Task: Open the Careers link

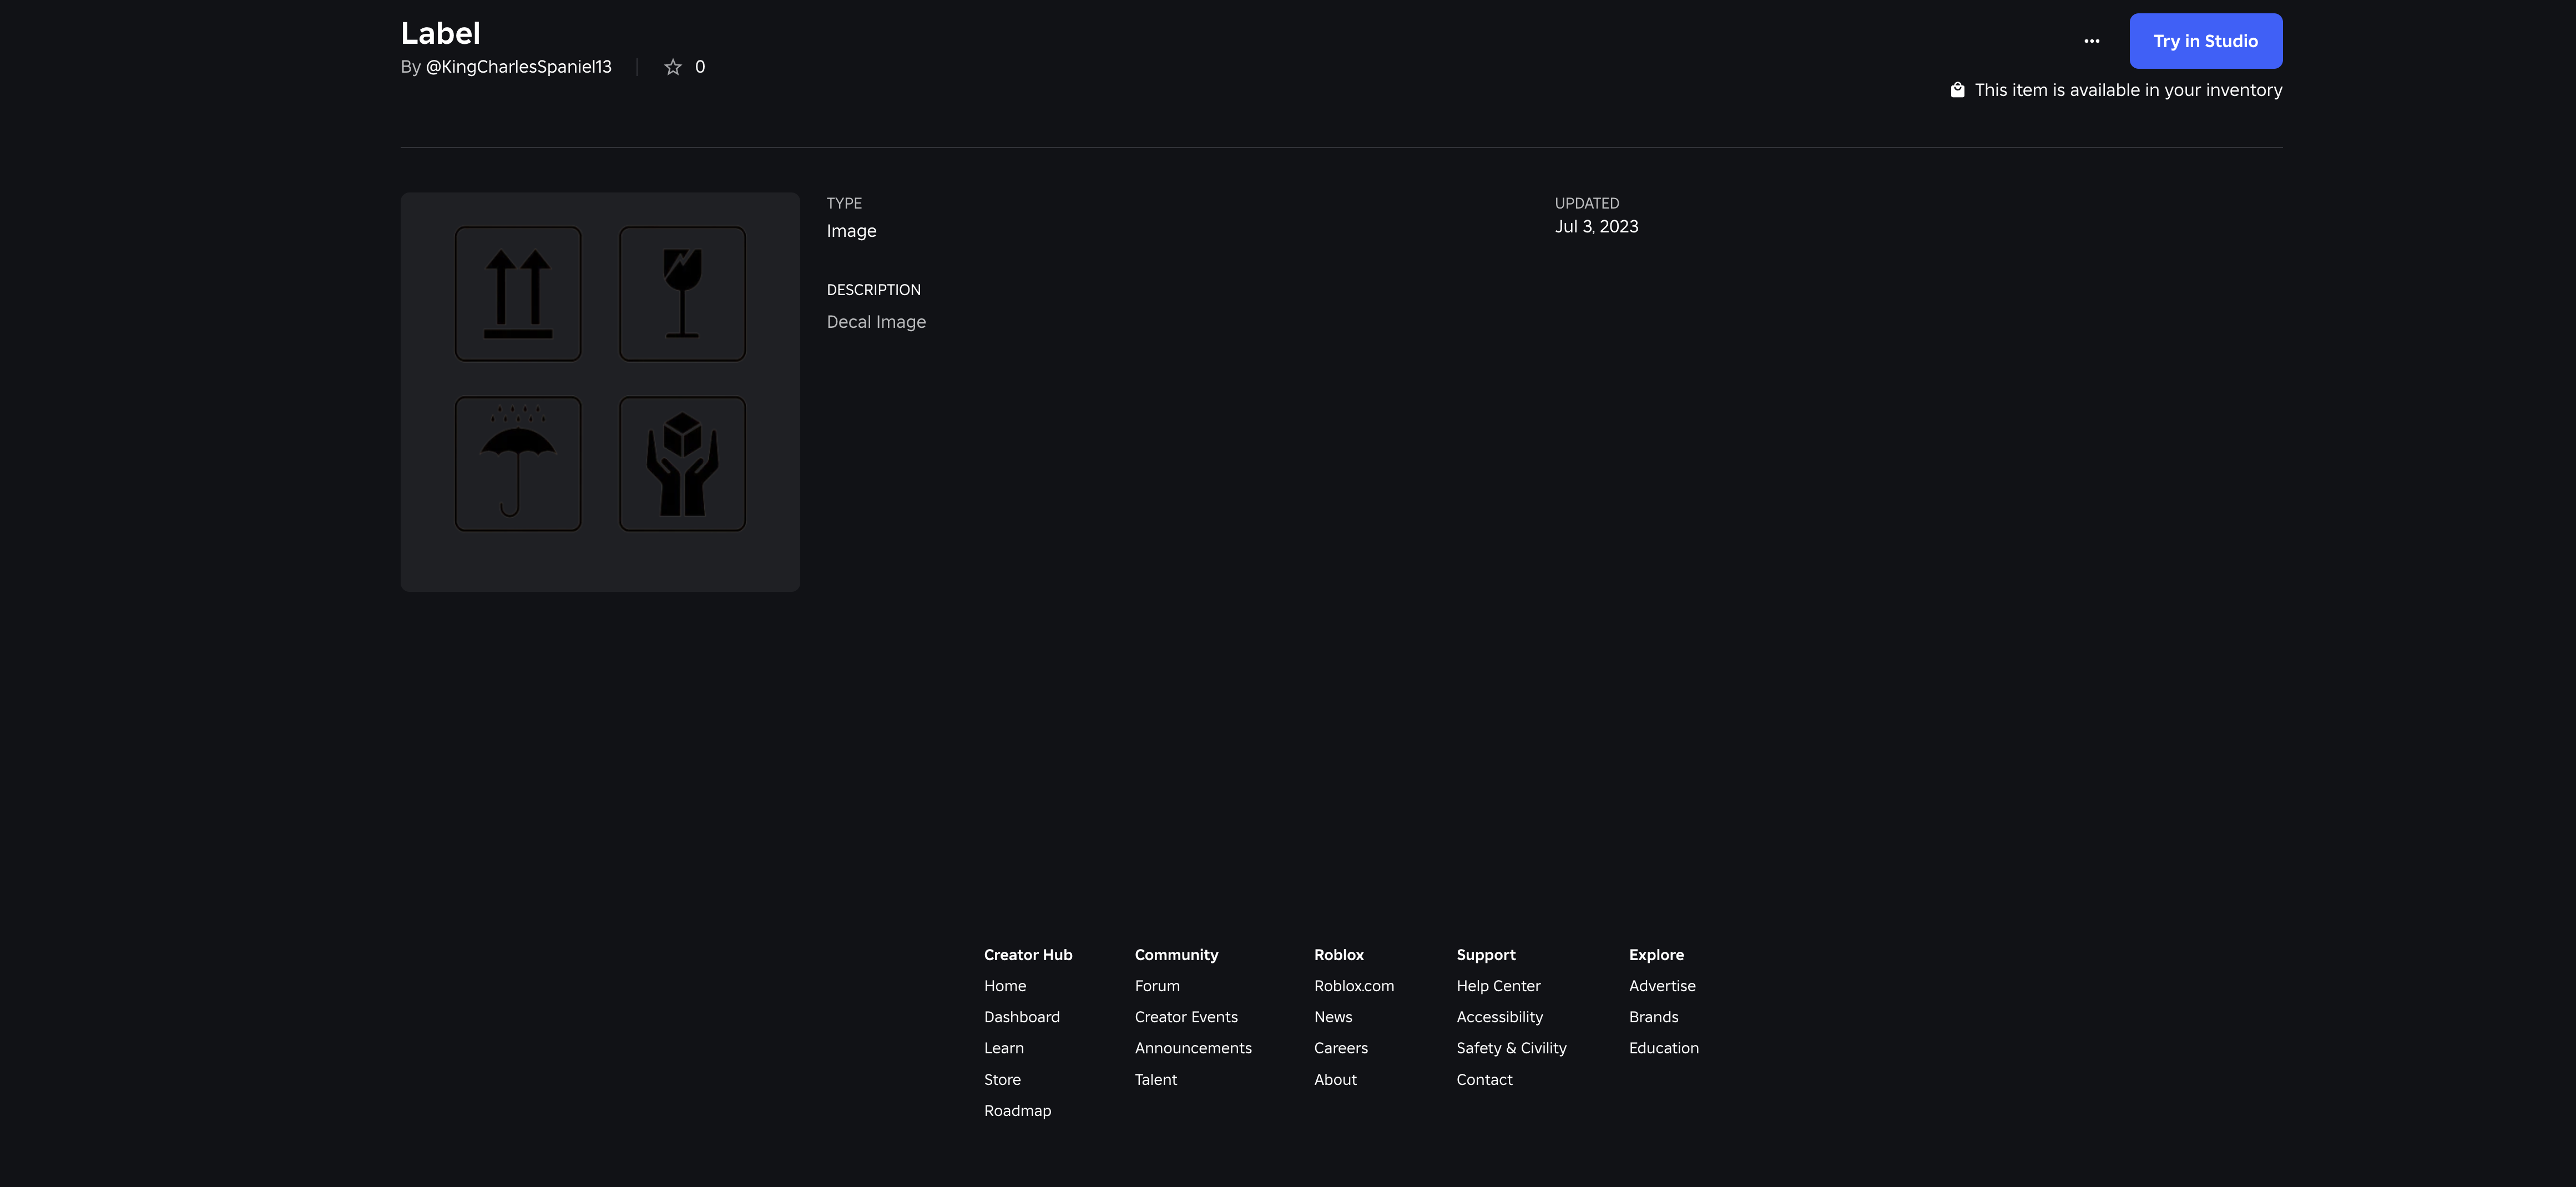Action: [1340, 1048]
